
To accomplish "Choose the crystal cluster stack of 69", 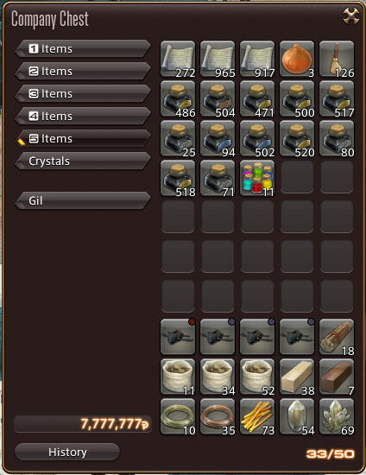I will point(337,416).
